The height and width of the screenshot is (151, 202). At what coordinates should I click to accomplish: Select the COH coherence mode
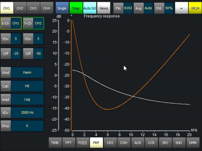click(x=123, y=142)
